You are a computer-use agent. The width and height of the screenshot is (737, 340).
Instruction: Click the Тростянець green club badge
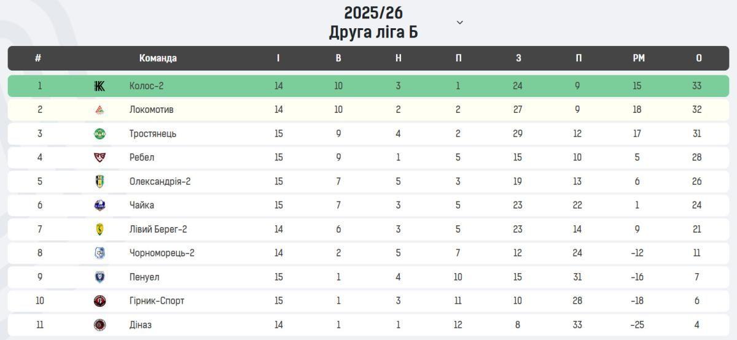[x=99, y=134]
